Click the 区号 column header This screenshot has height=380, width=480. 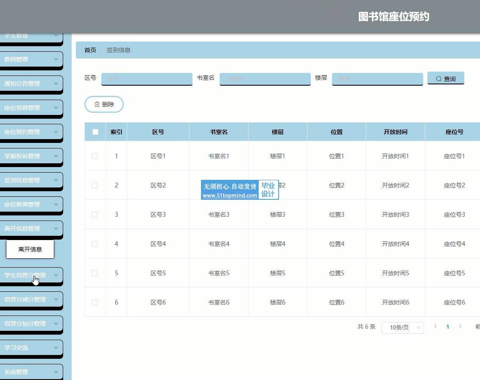coord(158,132)
